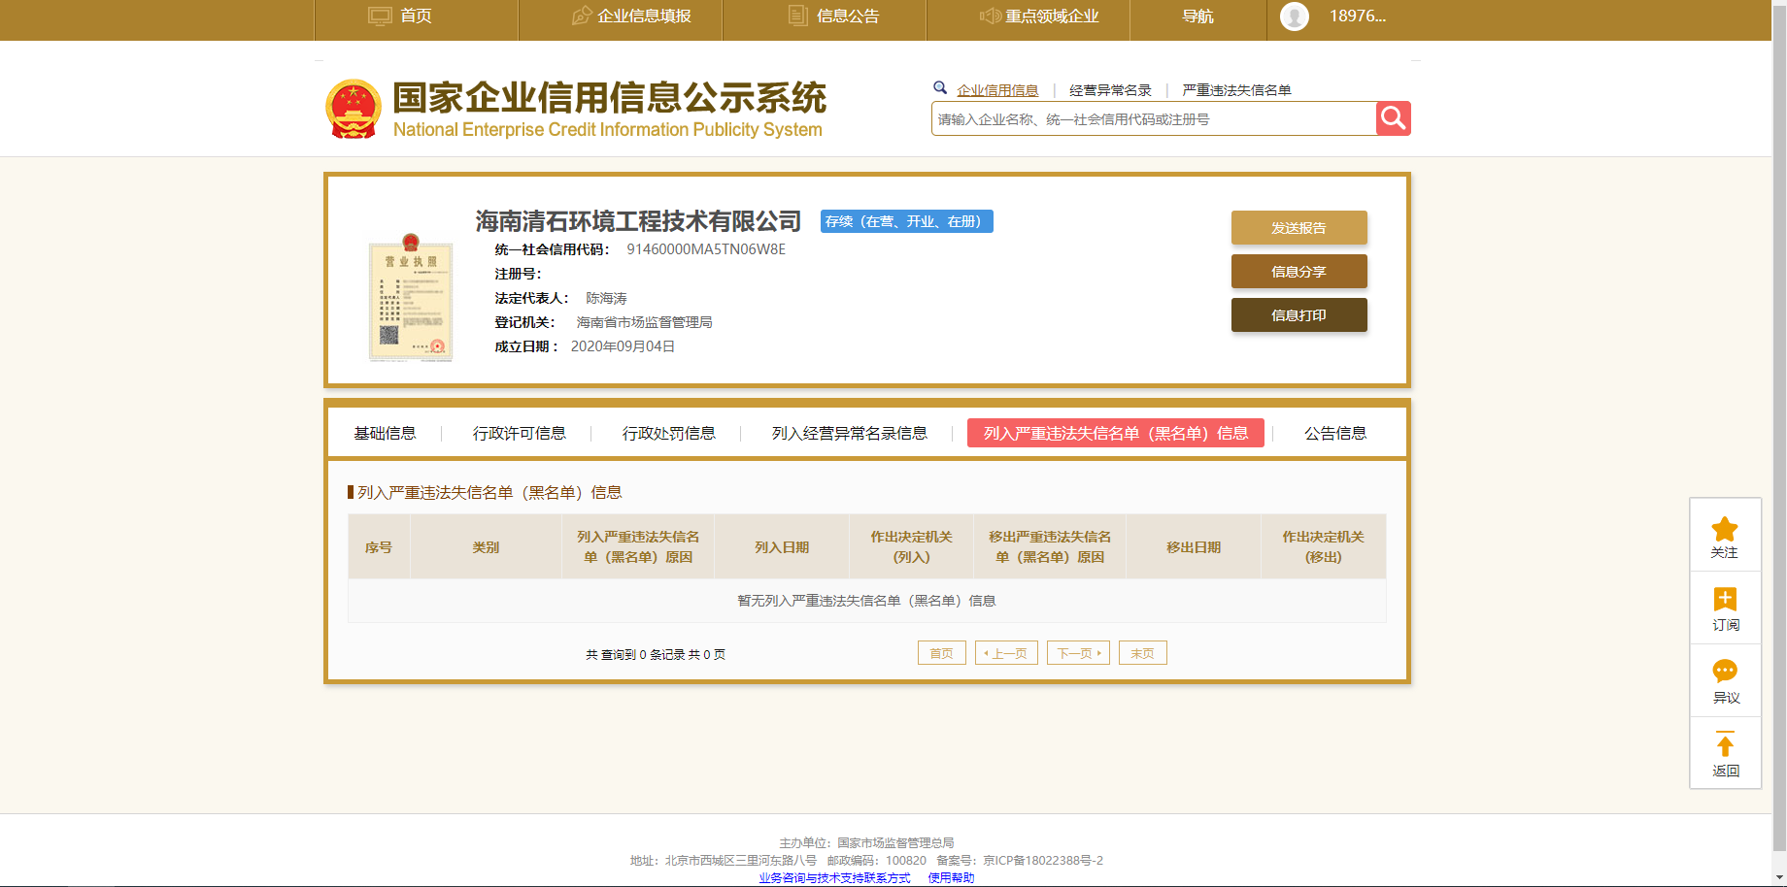Click the user avatar icon in top bar
This screenshot has height=887, width=1787.
1295,16
